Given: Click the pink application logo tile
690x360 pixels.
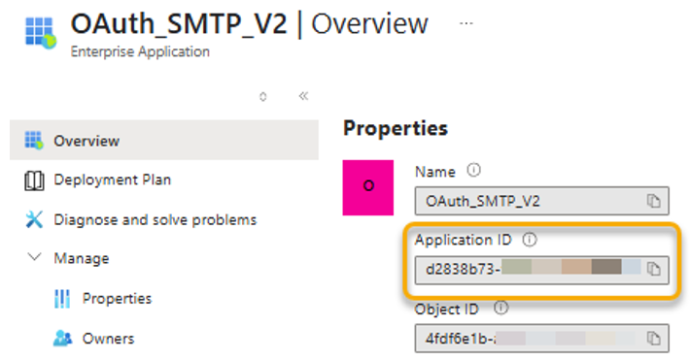Looking at the screenshot, I should (x=368, y=187).
